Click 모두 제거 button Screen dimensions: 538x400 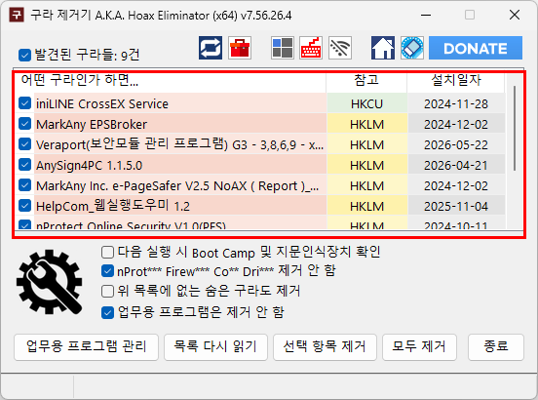tap(419, 346)
